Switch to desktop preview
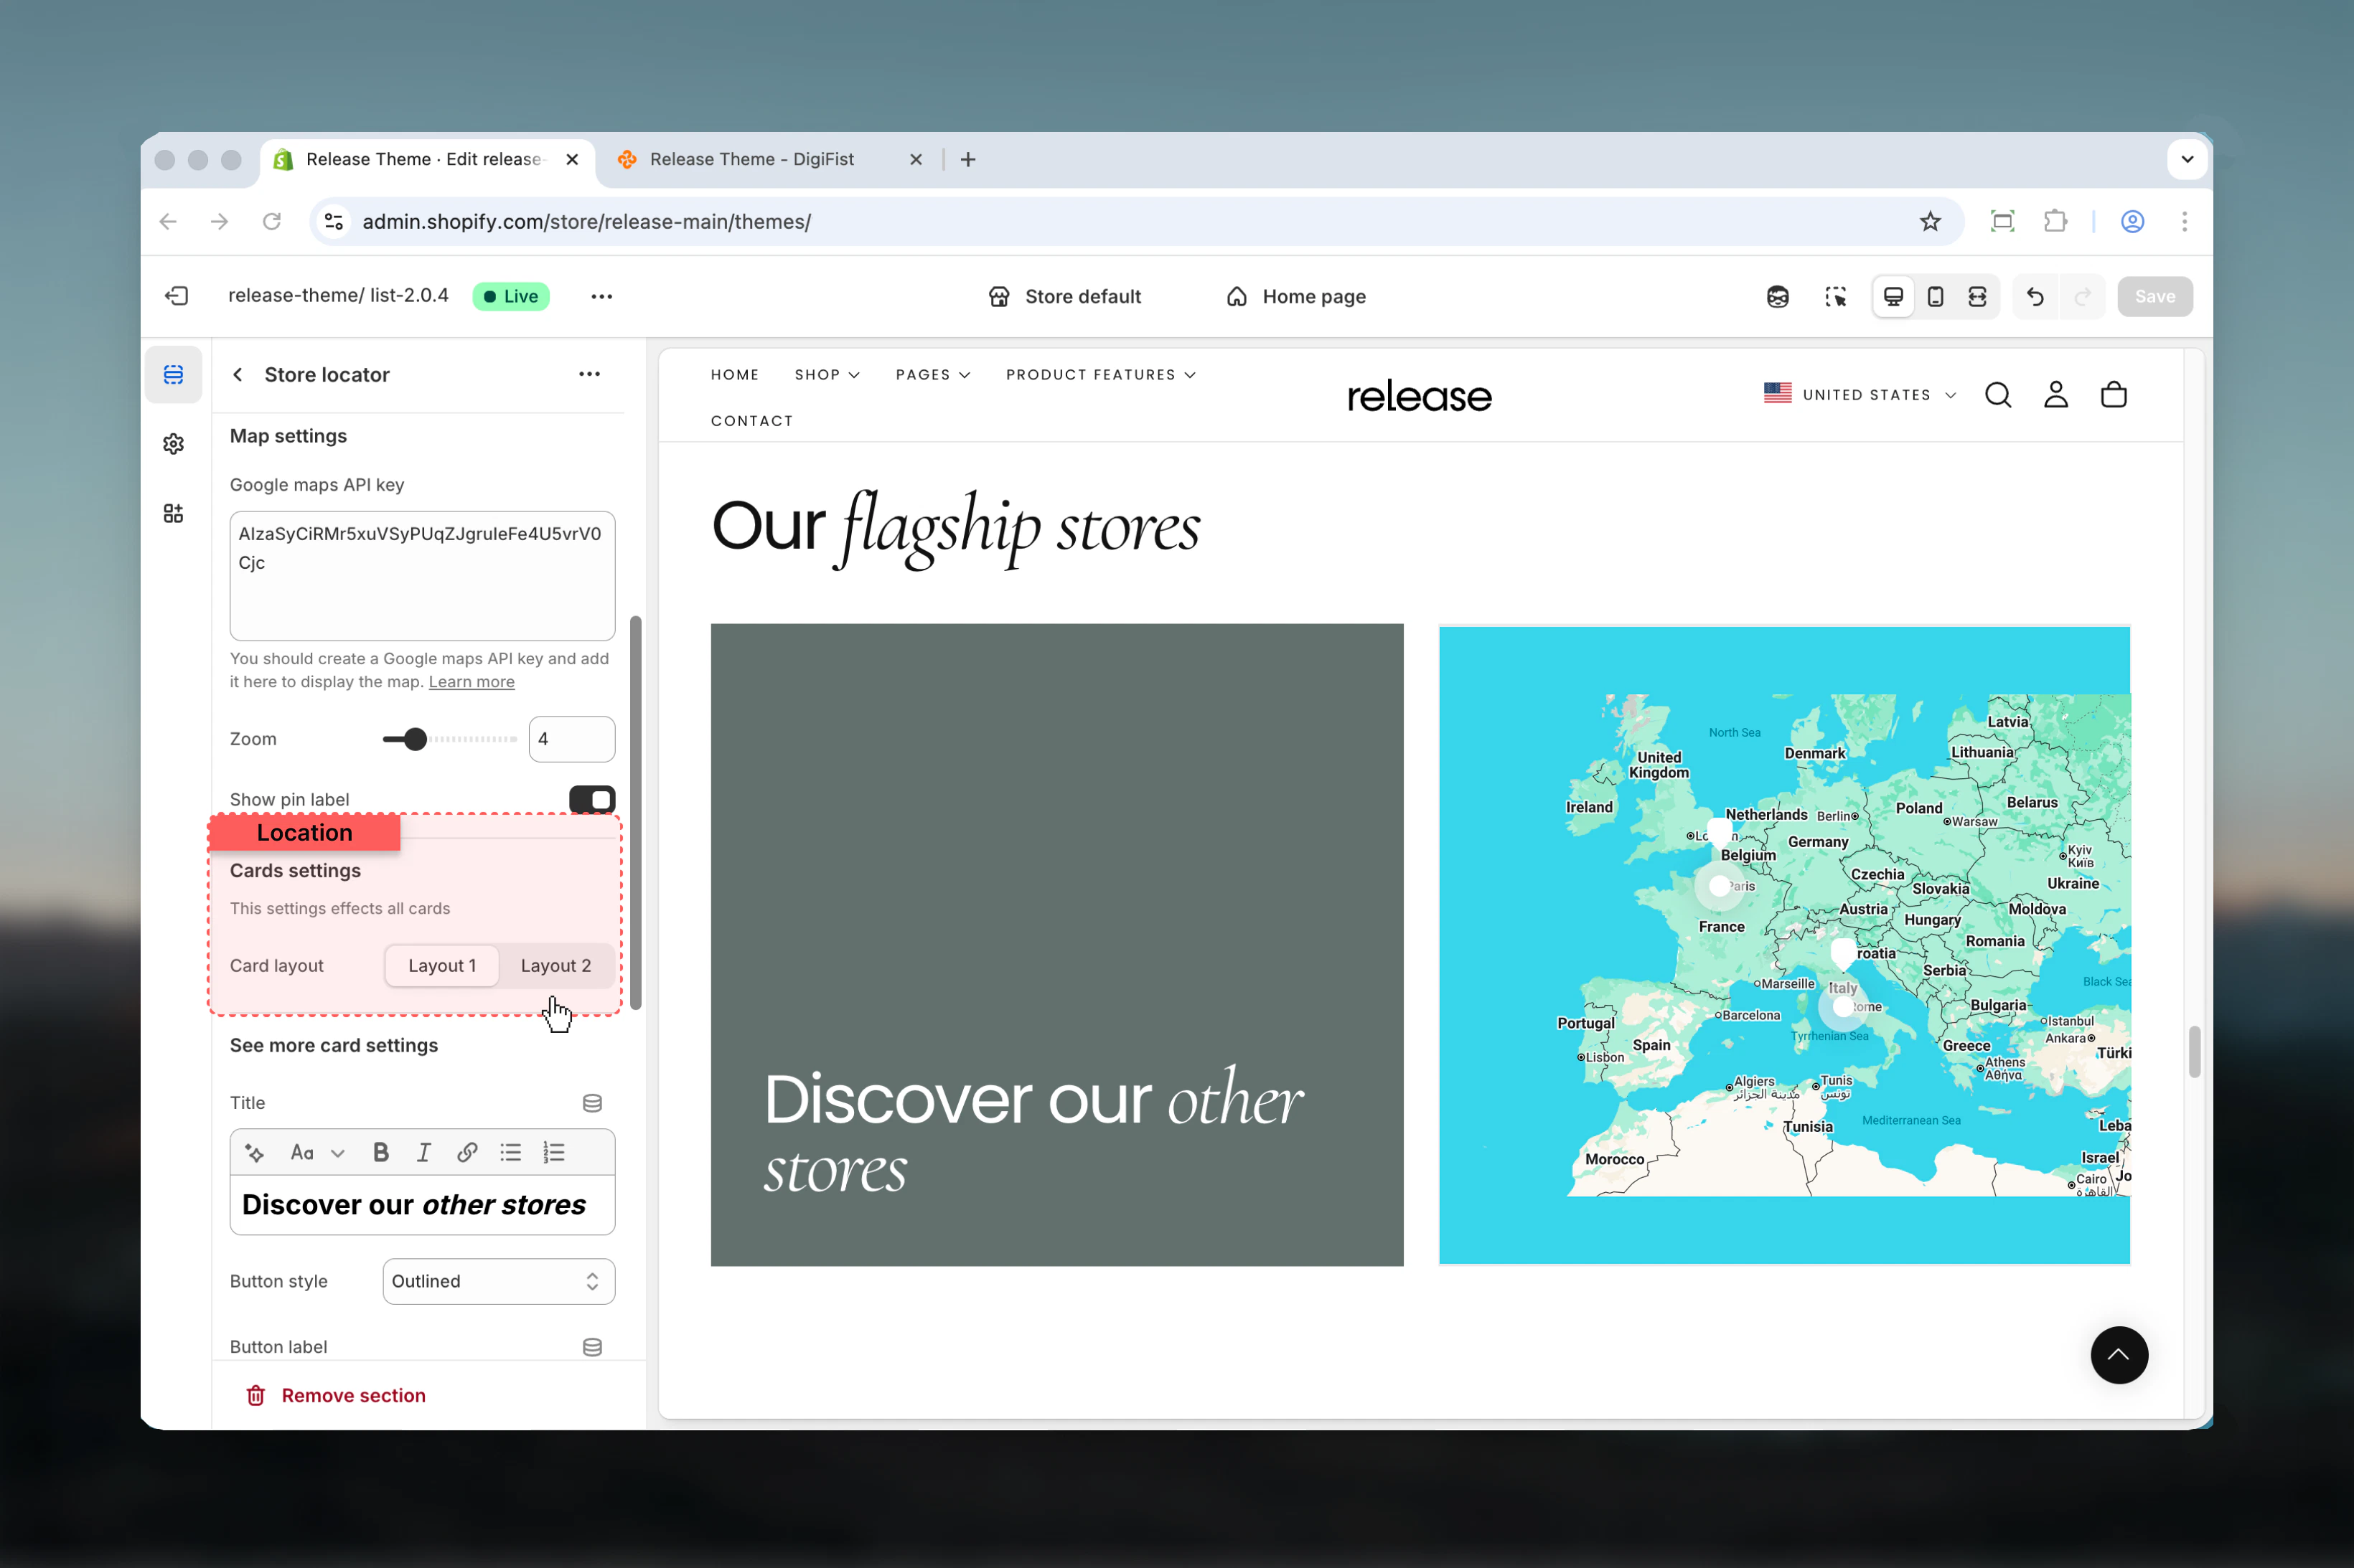This screenshot has height=1568, width=2354. [x=1893, y=297]
